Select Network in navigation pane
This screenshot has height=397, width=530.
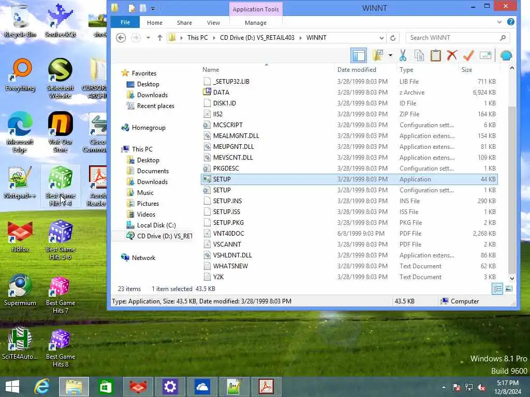pos(143,258)
